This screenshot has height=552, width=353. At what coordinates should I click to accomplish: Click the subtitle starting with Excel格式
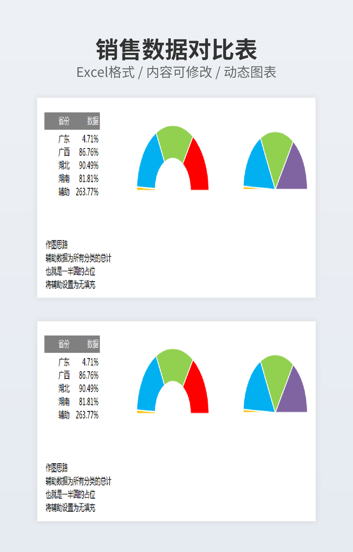point(176,72)
